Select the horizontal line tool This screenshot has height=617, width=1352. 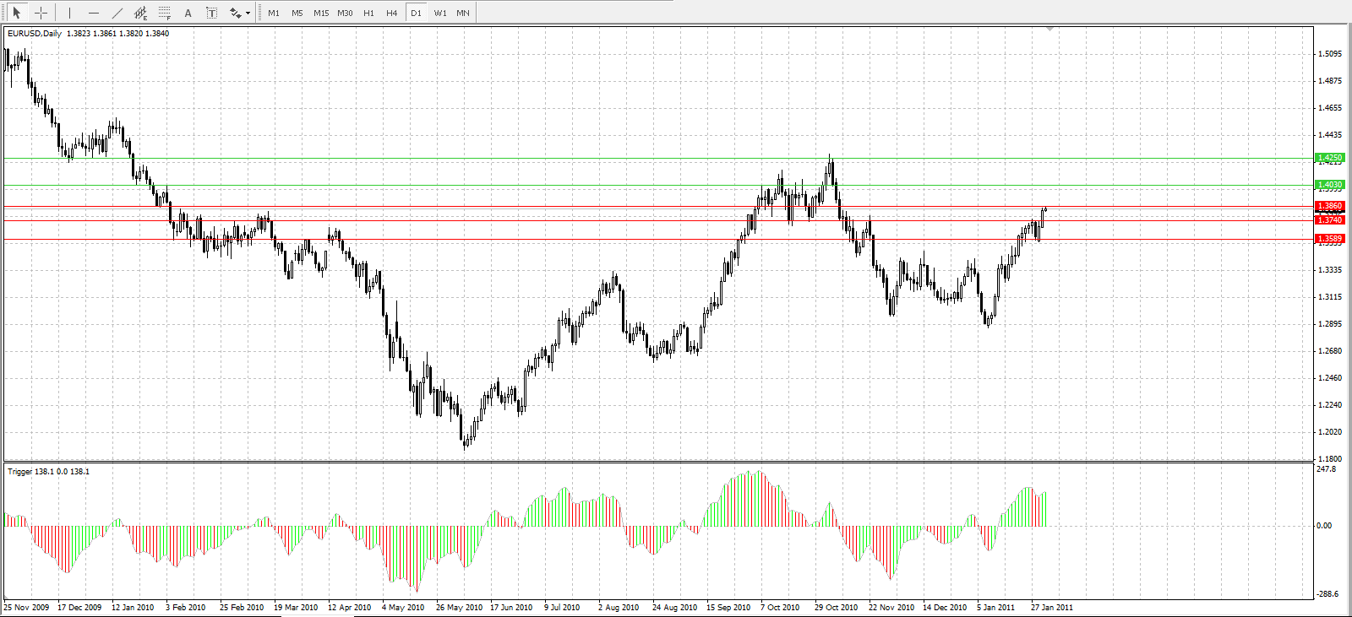pyautogui.click(x=93, y=13)
